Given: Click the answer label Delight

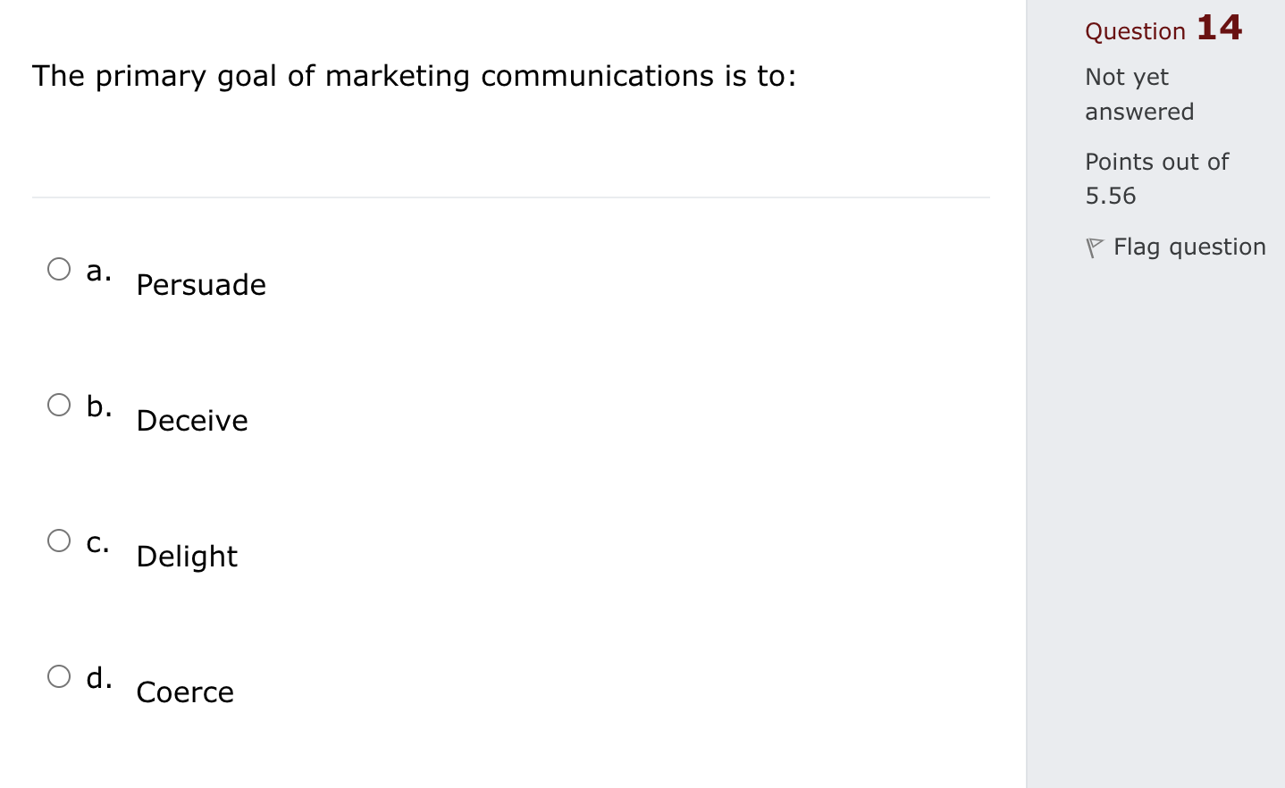Looking at the screenshot, I should click(x=187, y=556).
